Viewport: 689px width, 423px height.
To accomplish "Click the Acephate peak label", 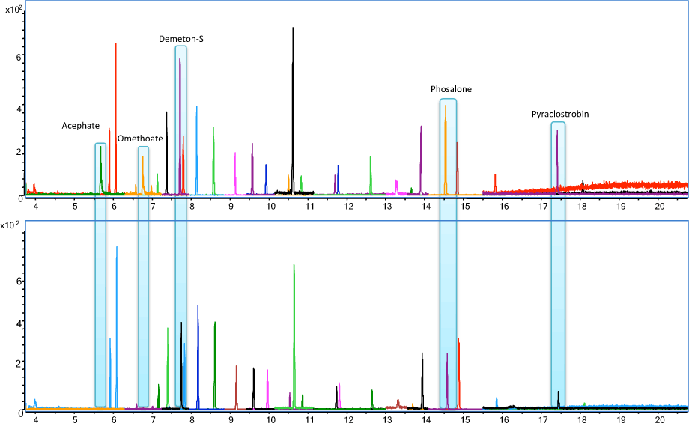I will coord(80,126).
